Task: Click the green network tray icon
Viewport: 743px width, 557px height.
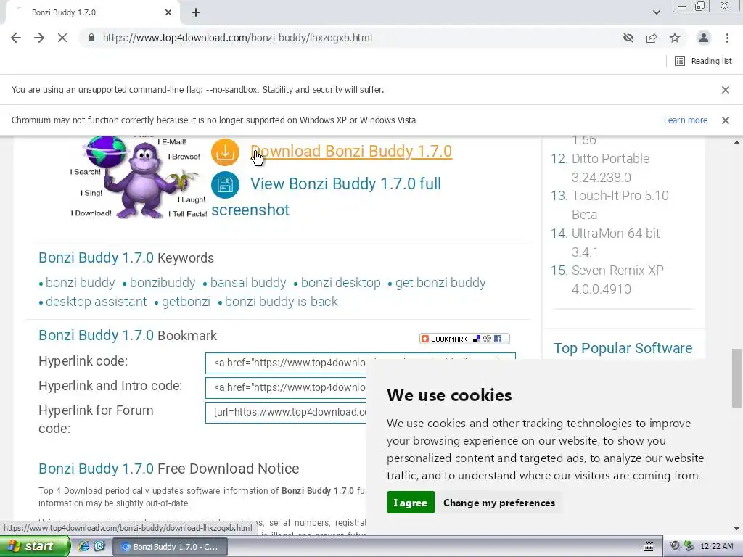Action: [689, 546]
